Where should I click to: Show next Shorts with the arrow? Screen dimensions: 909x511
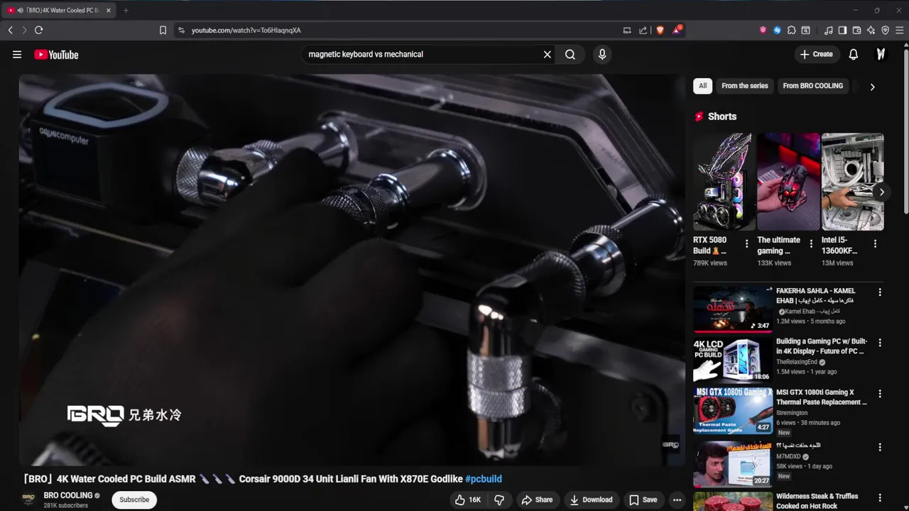click(881, 192)
